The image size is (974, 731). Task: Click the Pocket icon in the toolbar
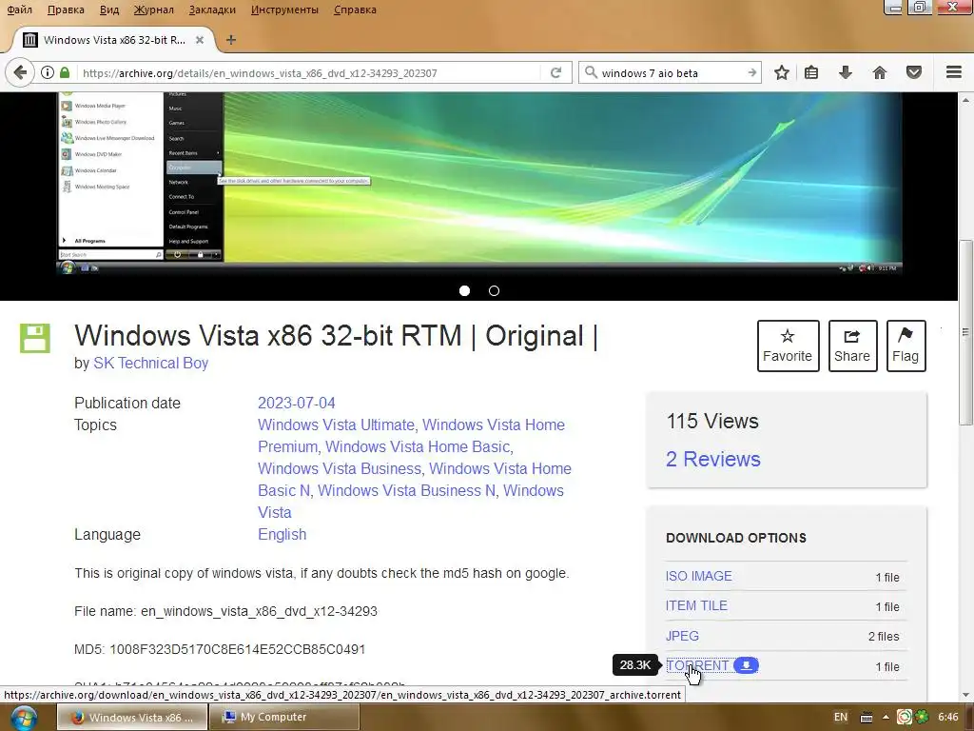point(914,72)
